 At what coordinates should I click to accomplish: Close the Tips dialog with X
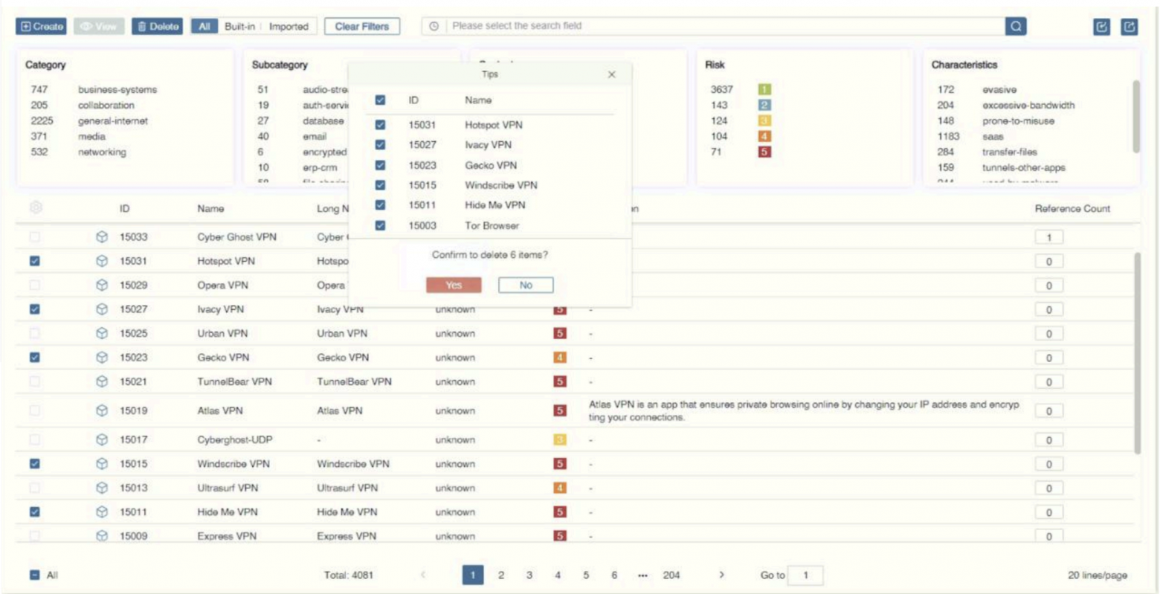click(612, 74)
